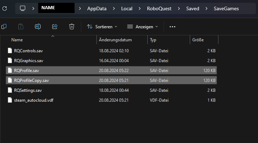Sort by the Änderungsdatum column header
Screen dimensions: 258x143
[116, 40]
